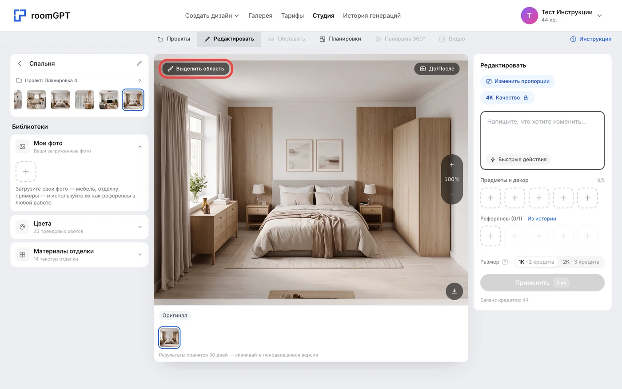Select the original version thumbnail below image
The image size is (622, 389).
[x=169, y=337]
